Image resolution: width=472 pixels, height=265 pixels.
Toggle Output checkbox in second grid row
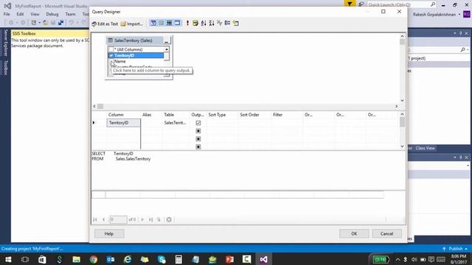point(198,131)
